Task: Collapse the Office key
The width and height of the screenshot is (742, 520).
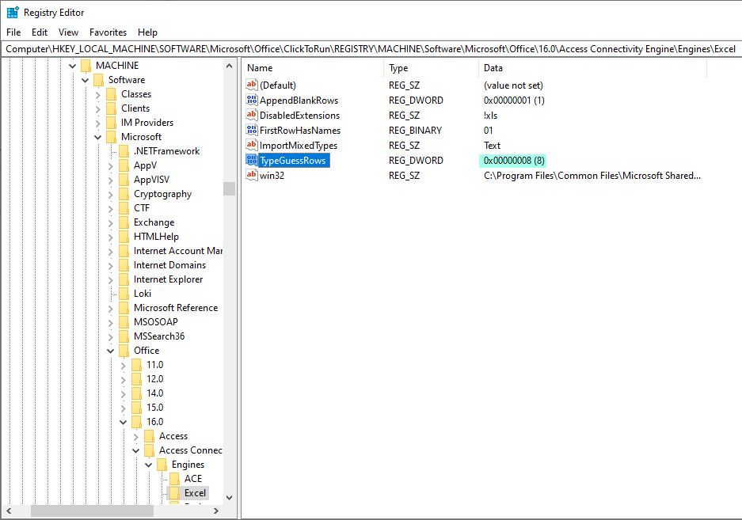Action: click(110, 350)
